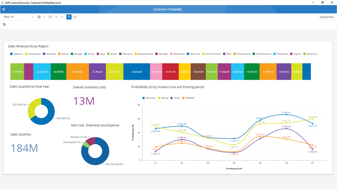Expand the save options arrow
337x189 pixels.
(x=44, y=17)
